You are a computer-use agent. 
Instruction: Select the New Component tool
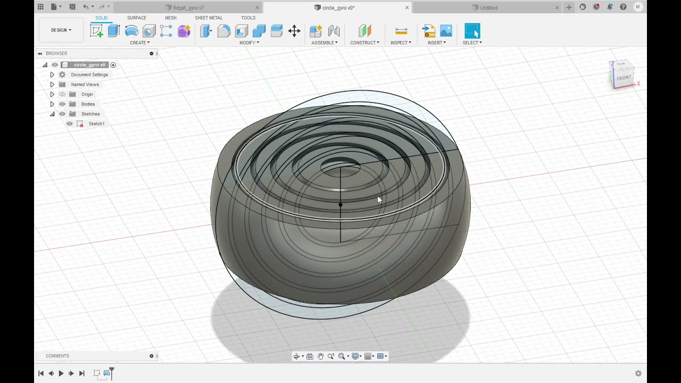[x=316, y=31]
